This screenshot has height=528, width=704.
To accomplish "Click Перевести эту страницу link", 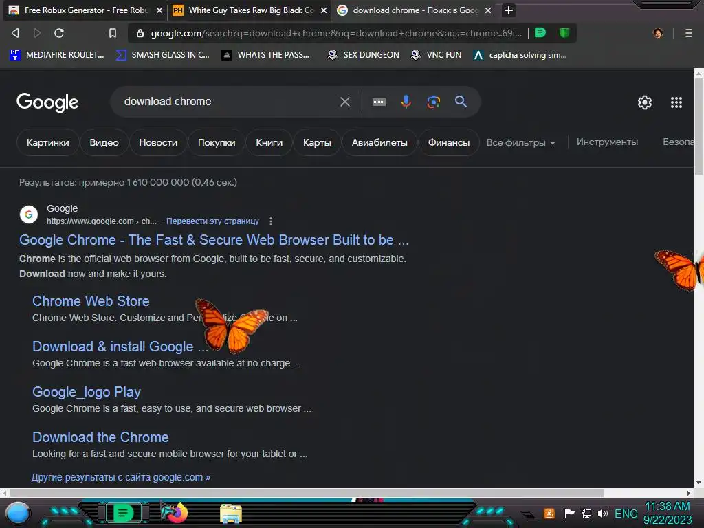I will pyautogui.click(x=212, y=221).
